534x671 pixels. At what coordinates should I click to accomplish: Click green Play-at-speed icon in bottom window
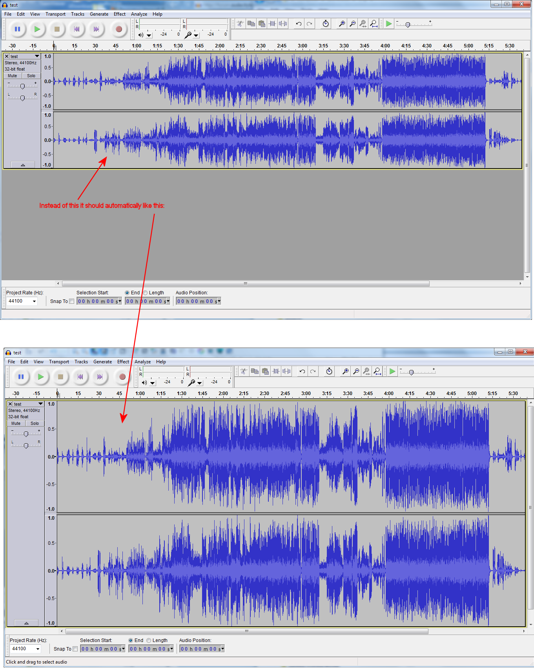[392, 371]
